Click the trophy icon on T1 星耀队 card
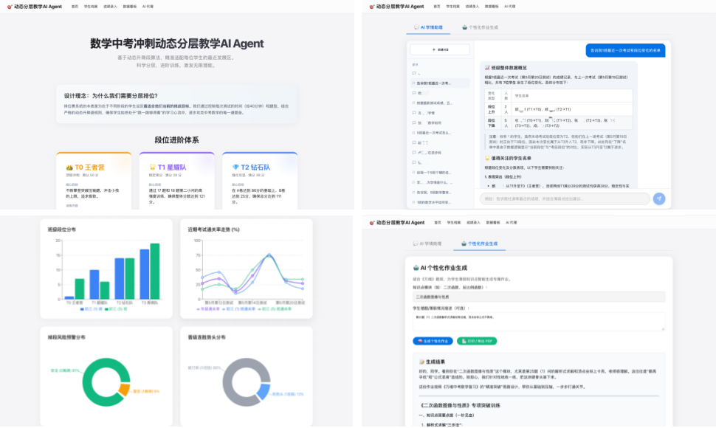Image resolution: width=716 pixels, height=428 pixels. pos(153,168)
